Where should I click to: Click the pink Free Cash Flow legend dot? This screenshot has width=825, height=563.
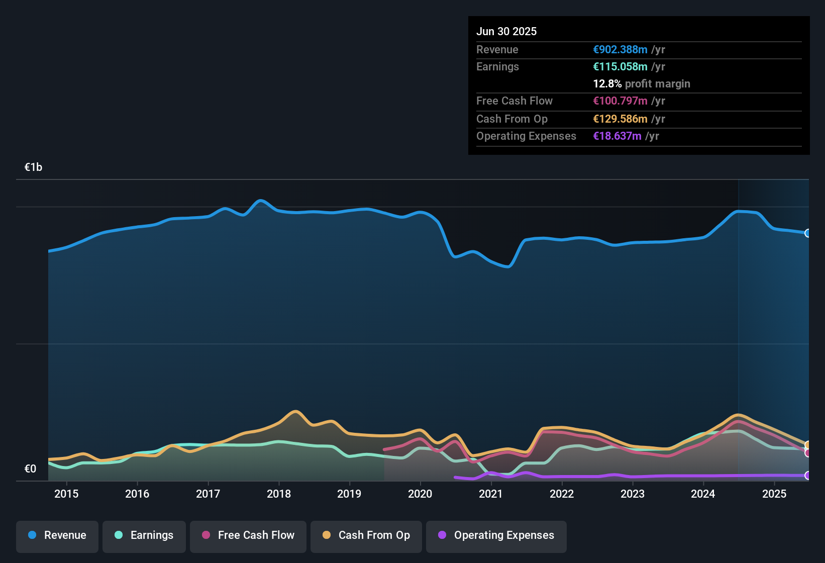click(206, 535)
